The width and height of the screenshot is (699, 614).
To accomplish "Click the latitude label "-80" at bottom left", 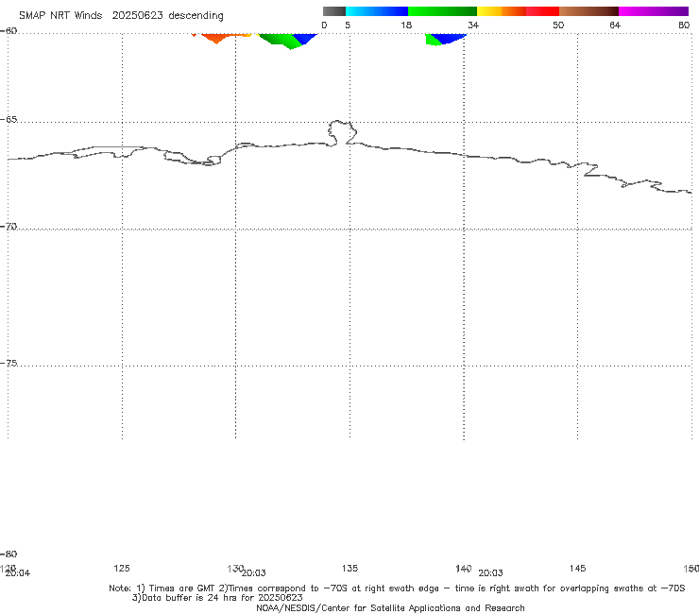I will coord(9,554).
